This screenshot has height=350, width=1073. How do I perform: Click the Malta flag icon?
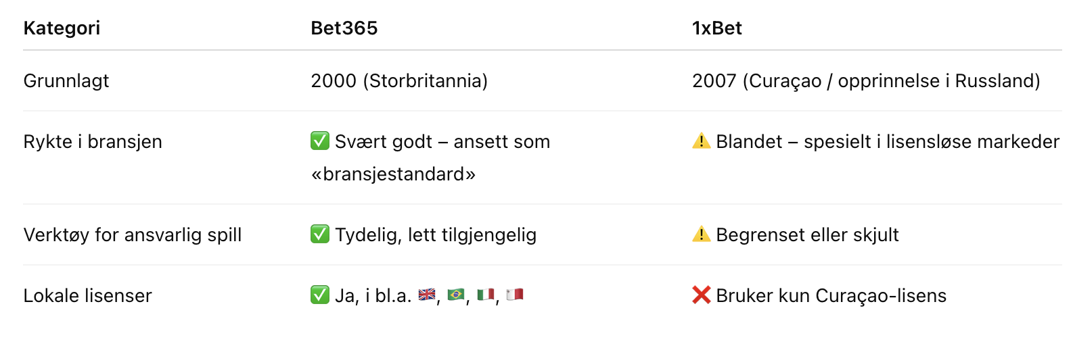coord(515,295)
